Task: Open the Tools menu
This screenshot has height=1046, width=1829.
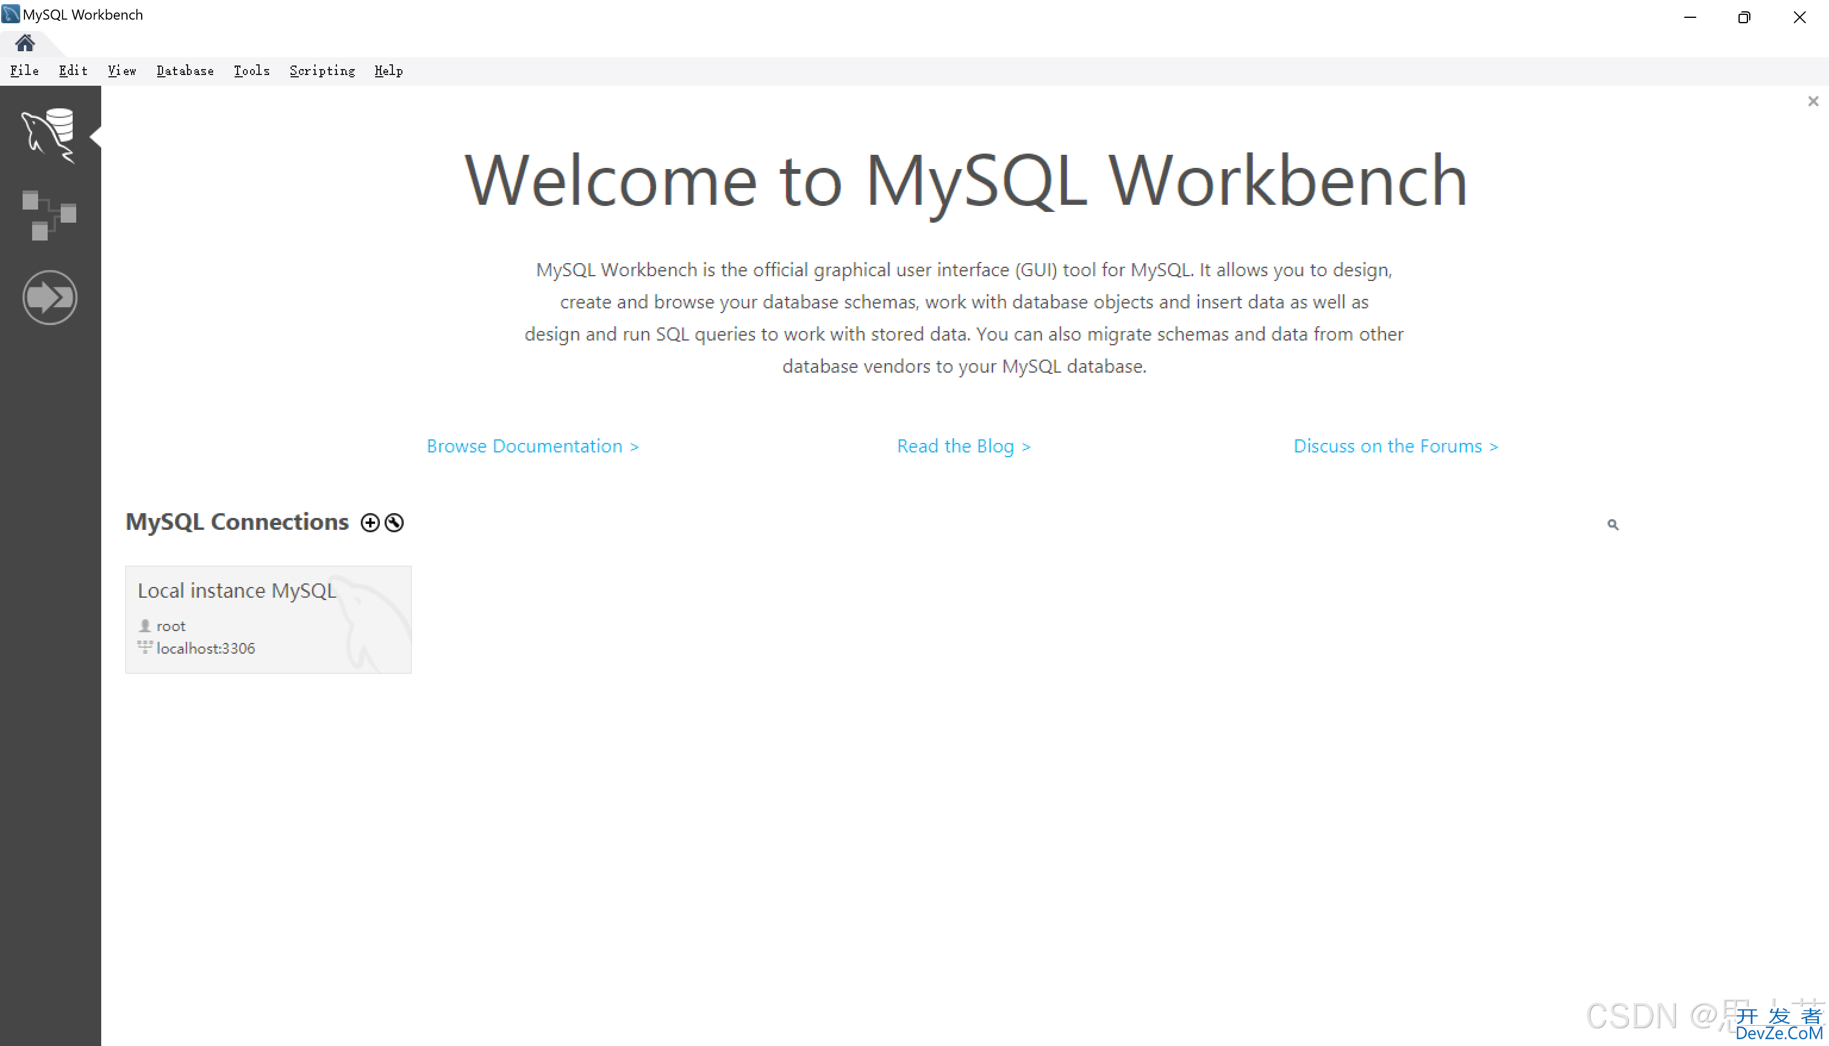Action: coord(251,70)
